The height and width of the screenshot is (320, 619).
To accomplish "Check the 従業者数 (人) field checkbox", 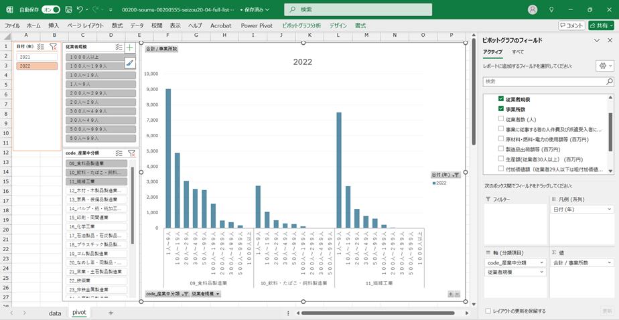I will [500, 118].
